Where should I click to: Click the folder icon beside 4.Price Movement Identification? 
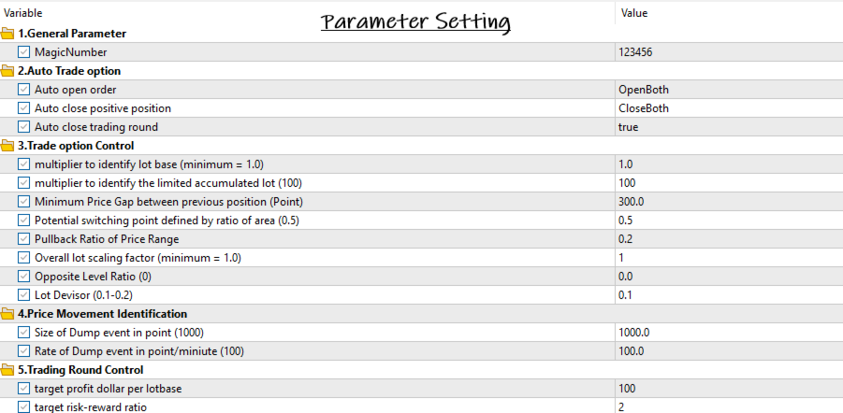click(7, 314)
